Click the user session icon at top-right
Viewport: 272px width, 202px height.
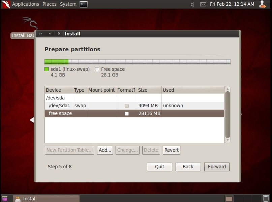pos(262,4)
